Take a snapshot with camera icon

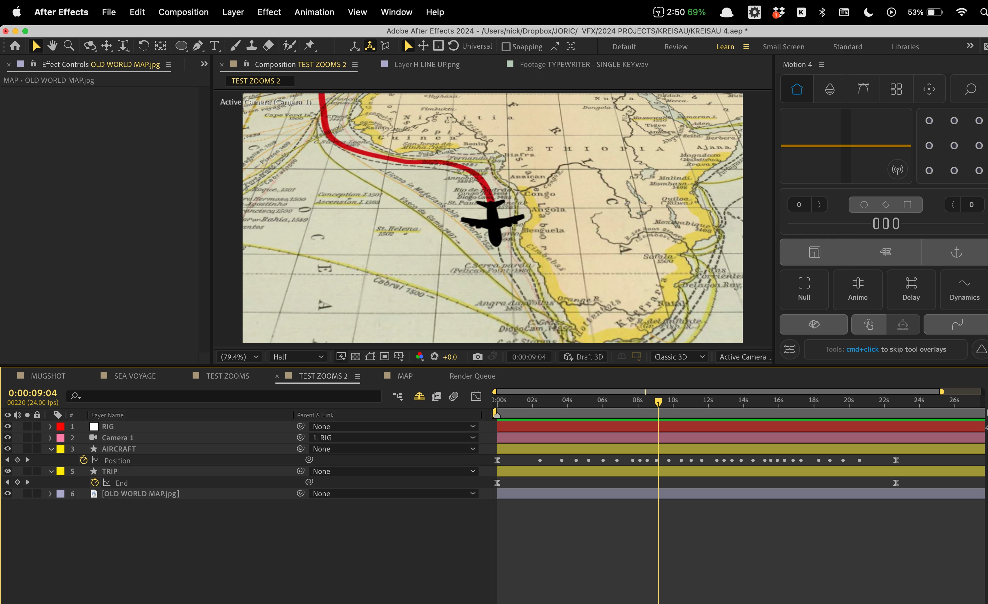point(477,357)
